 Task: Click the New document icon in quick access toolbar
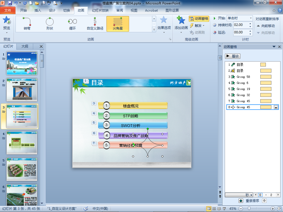click(x=31, y=3)
